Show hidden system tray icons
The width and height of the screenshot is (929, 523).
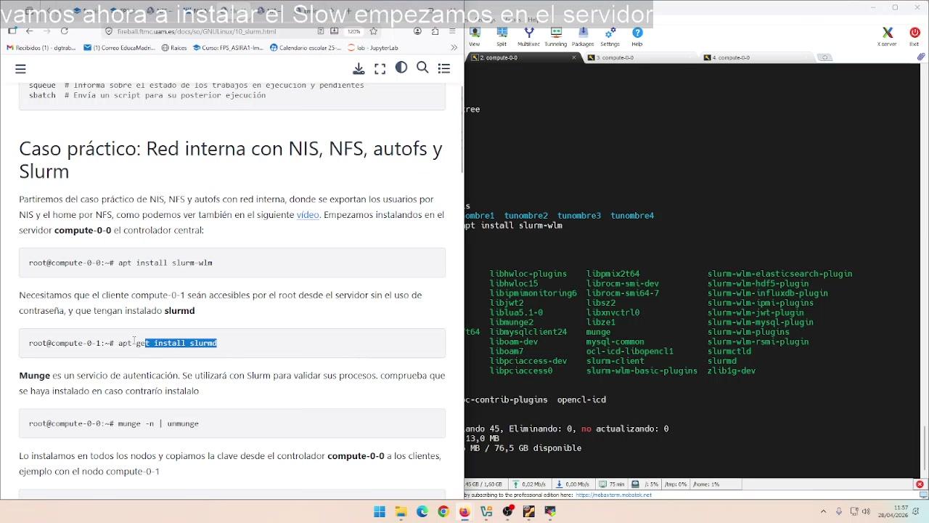tap(823, 511)
